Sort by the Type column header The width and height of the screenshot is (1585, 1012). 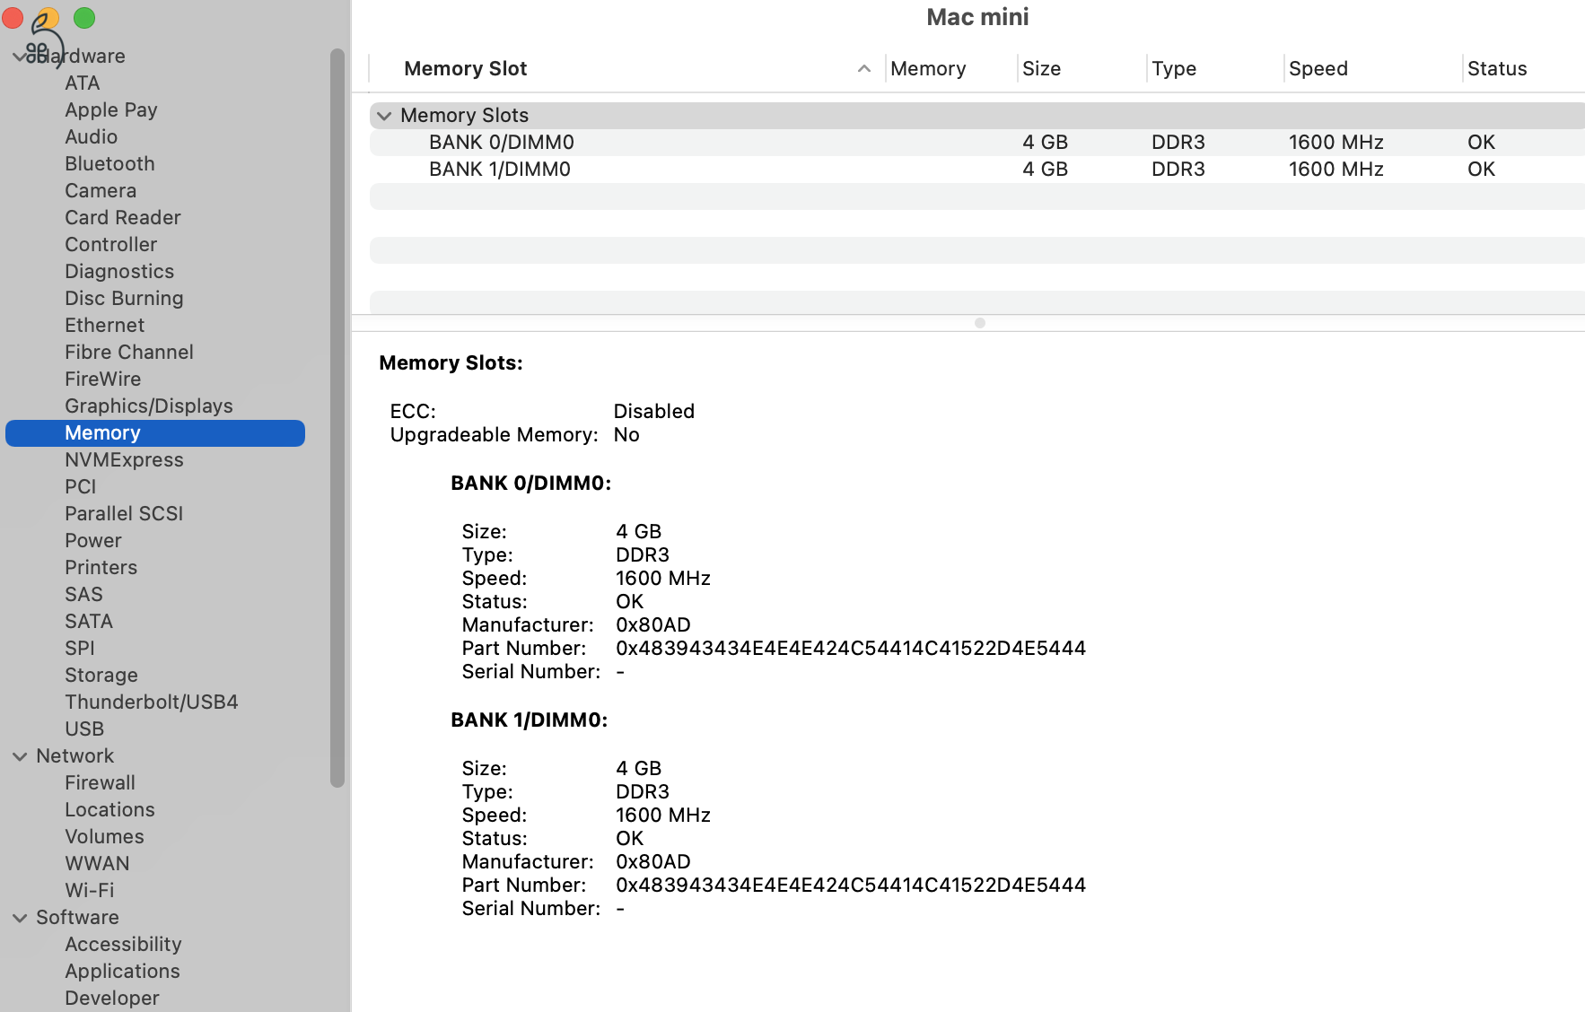pyautogui.click(x=1174, y=69)
